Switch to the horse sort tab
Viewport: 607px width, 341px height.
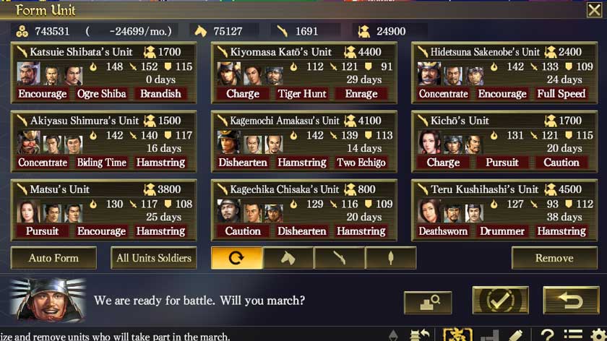pyautogui.click(x=288, y=258)
